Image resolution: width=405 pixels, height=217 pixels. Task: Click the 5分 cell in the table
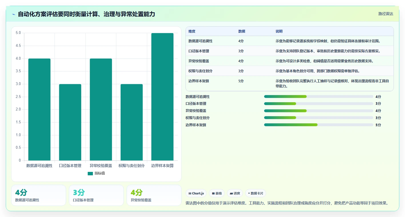(x=241, y=81)
